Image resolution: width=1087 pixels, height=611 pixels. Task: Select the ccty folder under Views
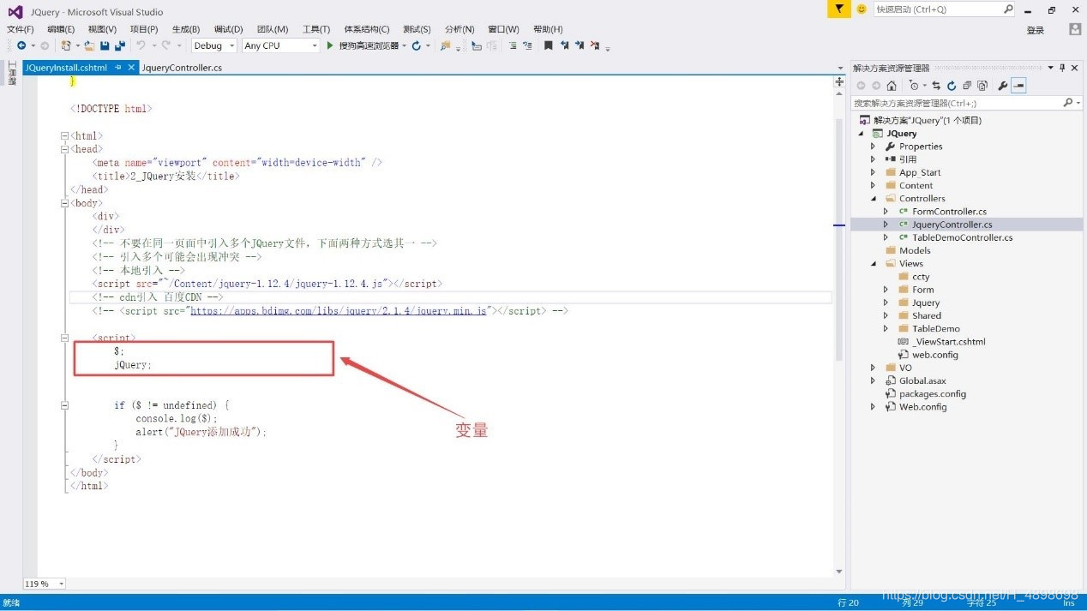(x=921, y=277)
